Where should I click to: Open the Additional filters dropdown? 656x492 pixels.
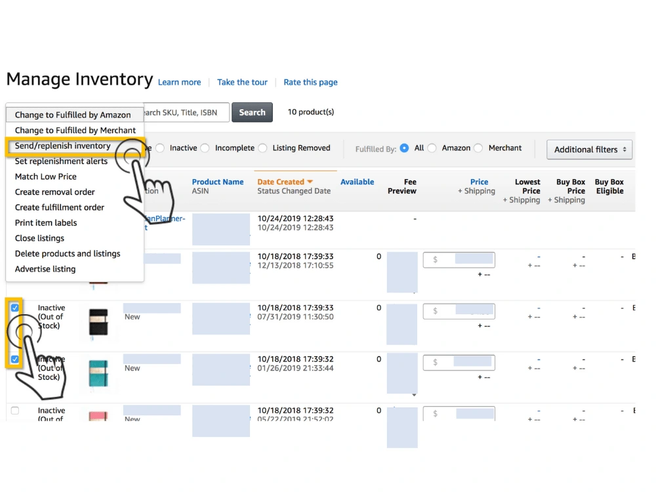point(590,150)
